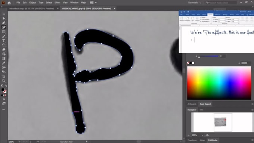Set None mode small toolbar button

(x=6, y=95)
